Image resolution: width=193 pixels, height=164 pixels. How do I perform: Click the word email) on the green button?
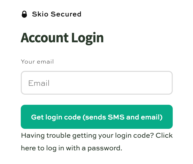(152, 117)
